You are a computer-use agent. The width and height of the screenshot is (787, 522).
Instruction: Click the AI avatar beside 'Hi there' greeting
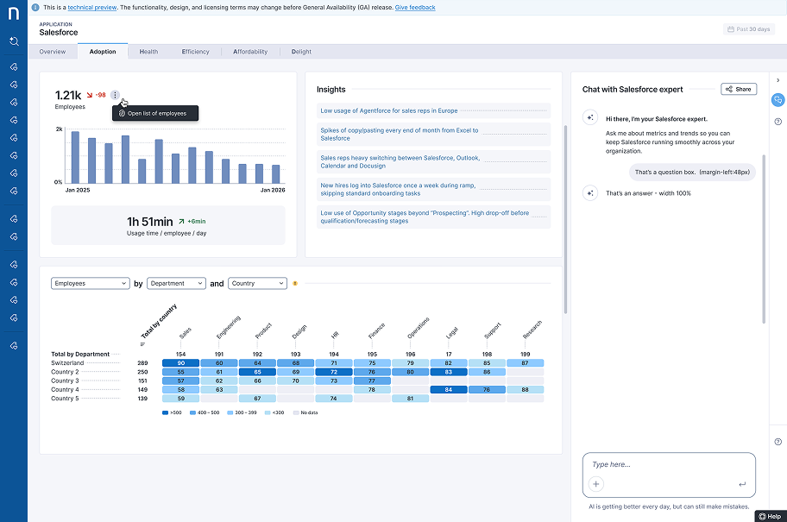590,117
